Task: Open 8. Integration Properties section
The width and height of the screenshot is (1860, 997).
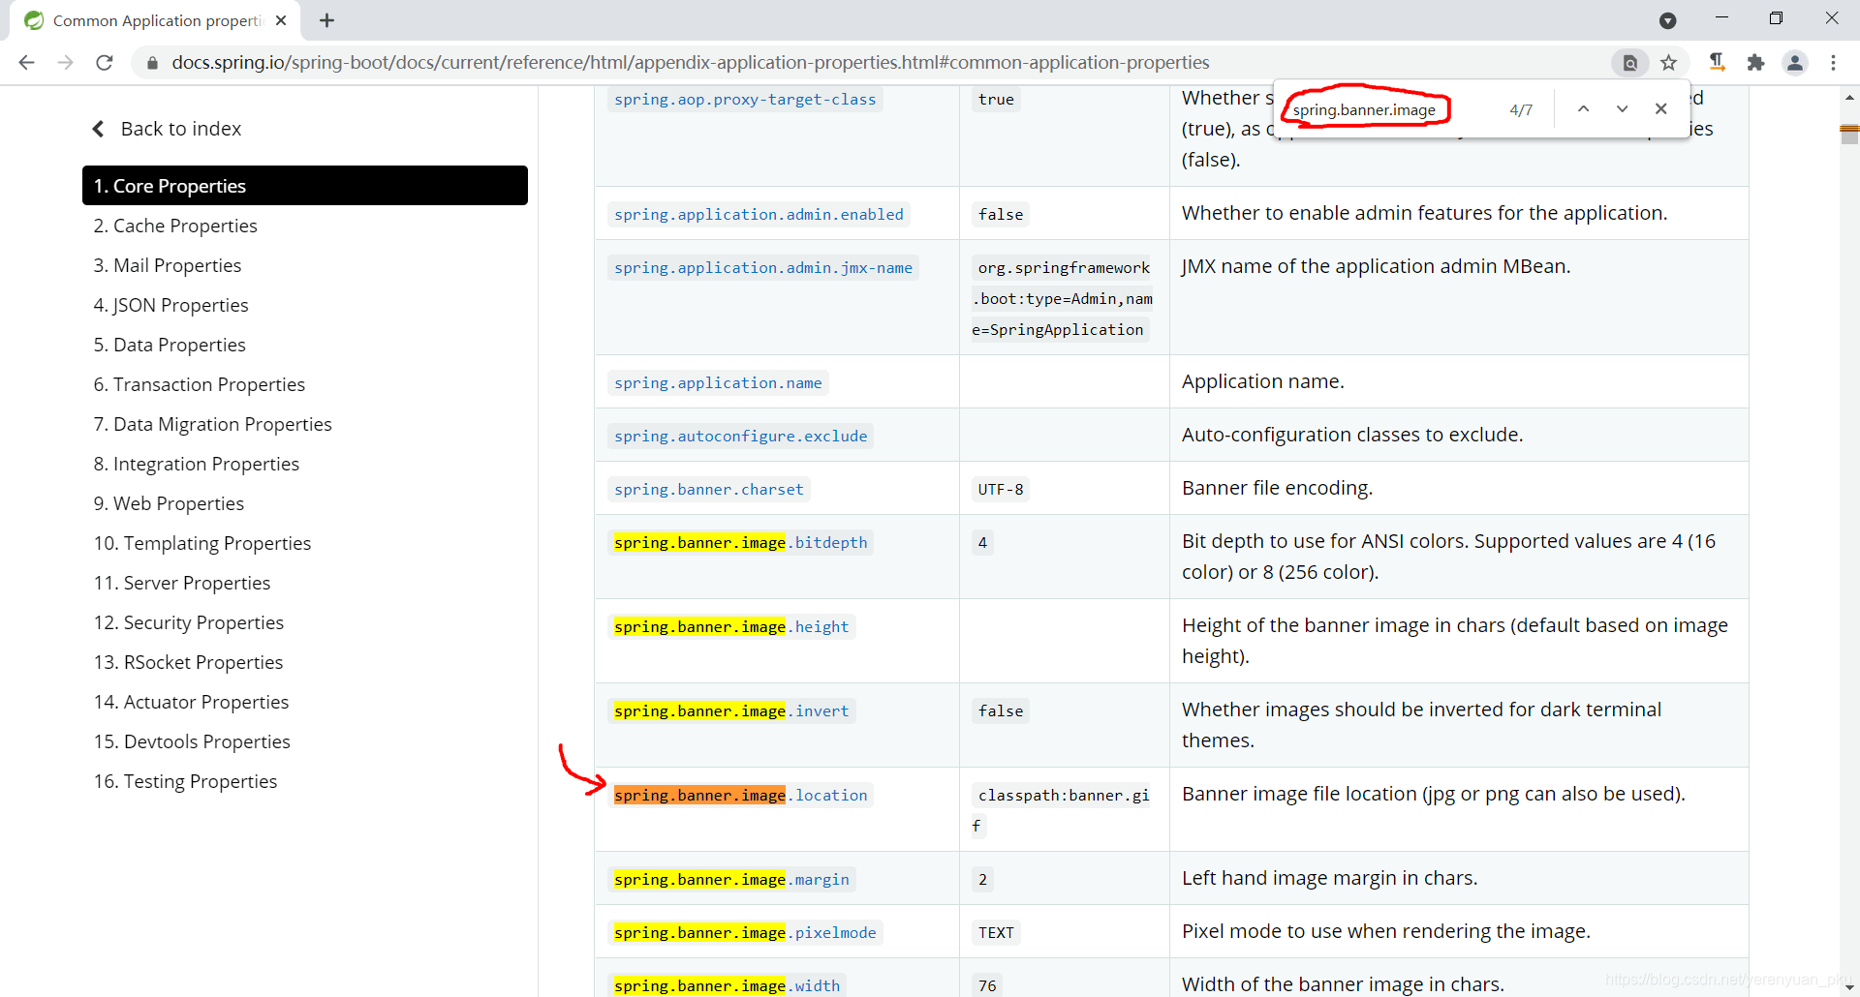Action: click(x=197, y=464)
